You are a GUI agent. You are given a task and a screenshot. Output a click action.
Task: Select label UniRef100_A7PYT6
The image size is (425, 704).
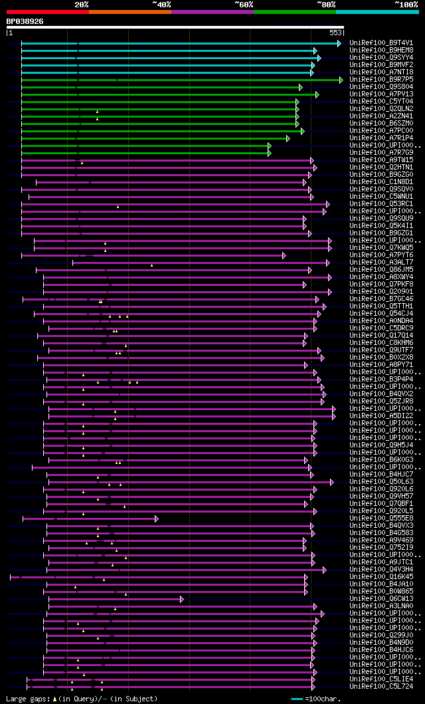click(x=382, y=255)
